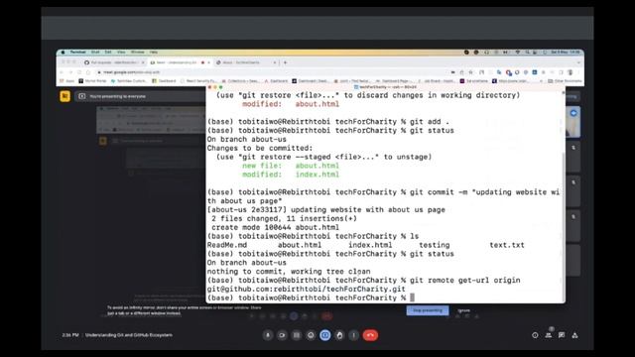Click the 'git remote get-url origin' command
Image resolution: width=635 pixels, height=357 pixels.
point(465,280)
